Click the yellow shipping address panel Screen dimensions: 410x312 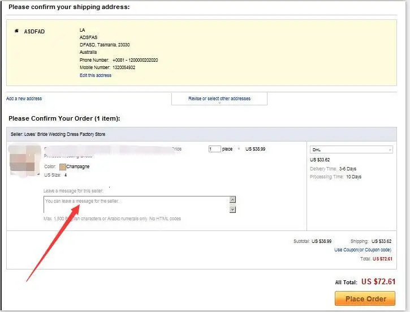click(x=201, y=53)
